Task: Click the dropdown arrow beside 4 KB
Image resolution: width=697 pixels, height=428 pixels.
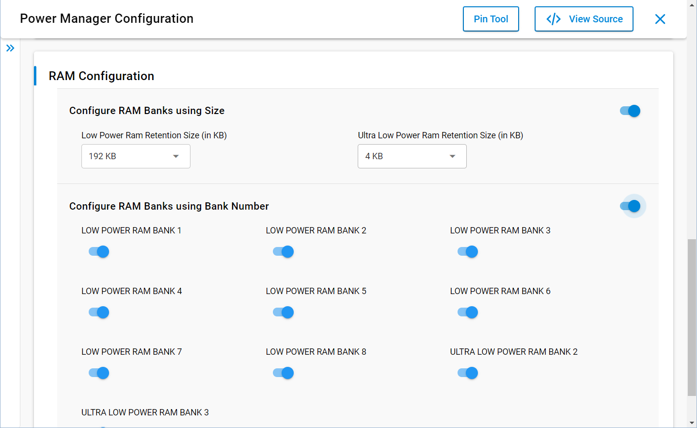Action: coord(452,156)
